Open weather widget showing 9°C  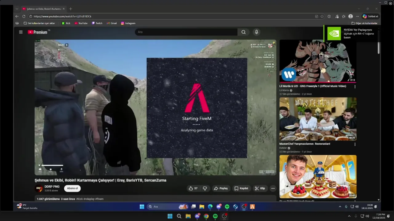(x=27, y=207)
